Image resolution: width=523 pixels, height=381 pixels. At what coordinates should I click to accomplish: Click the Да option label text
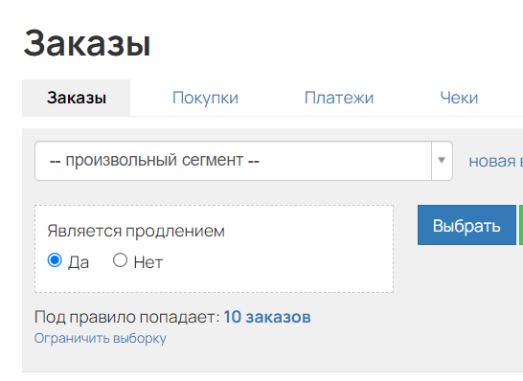79,262
